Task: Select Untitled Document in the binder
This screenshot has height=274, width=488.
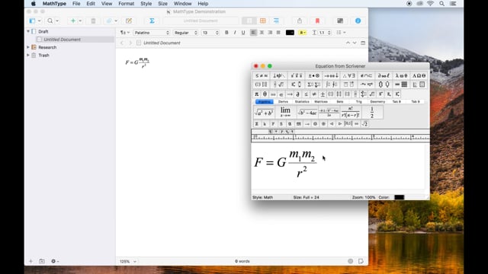Action: tap(62, 40)
